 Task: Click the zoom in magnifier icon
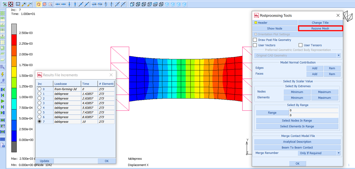pos(24,4)
